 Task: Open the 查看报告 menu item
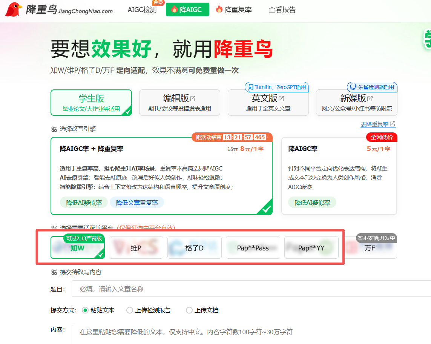tap(282, 10)
